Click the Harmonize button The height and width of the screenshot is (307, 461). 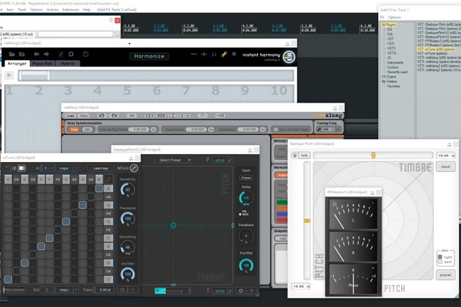tap(149, 56)
